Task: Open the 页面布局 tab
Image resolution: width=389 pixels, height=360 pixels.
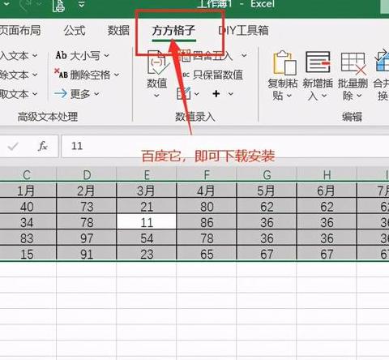Action: (20, 30)
